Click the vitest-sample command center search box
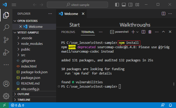This screenshot has height=108, width=176. (x=77, y=5)
